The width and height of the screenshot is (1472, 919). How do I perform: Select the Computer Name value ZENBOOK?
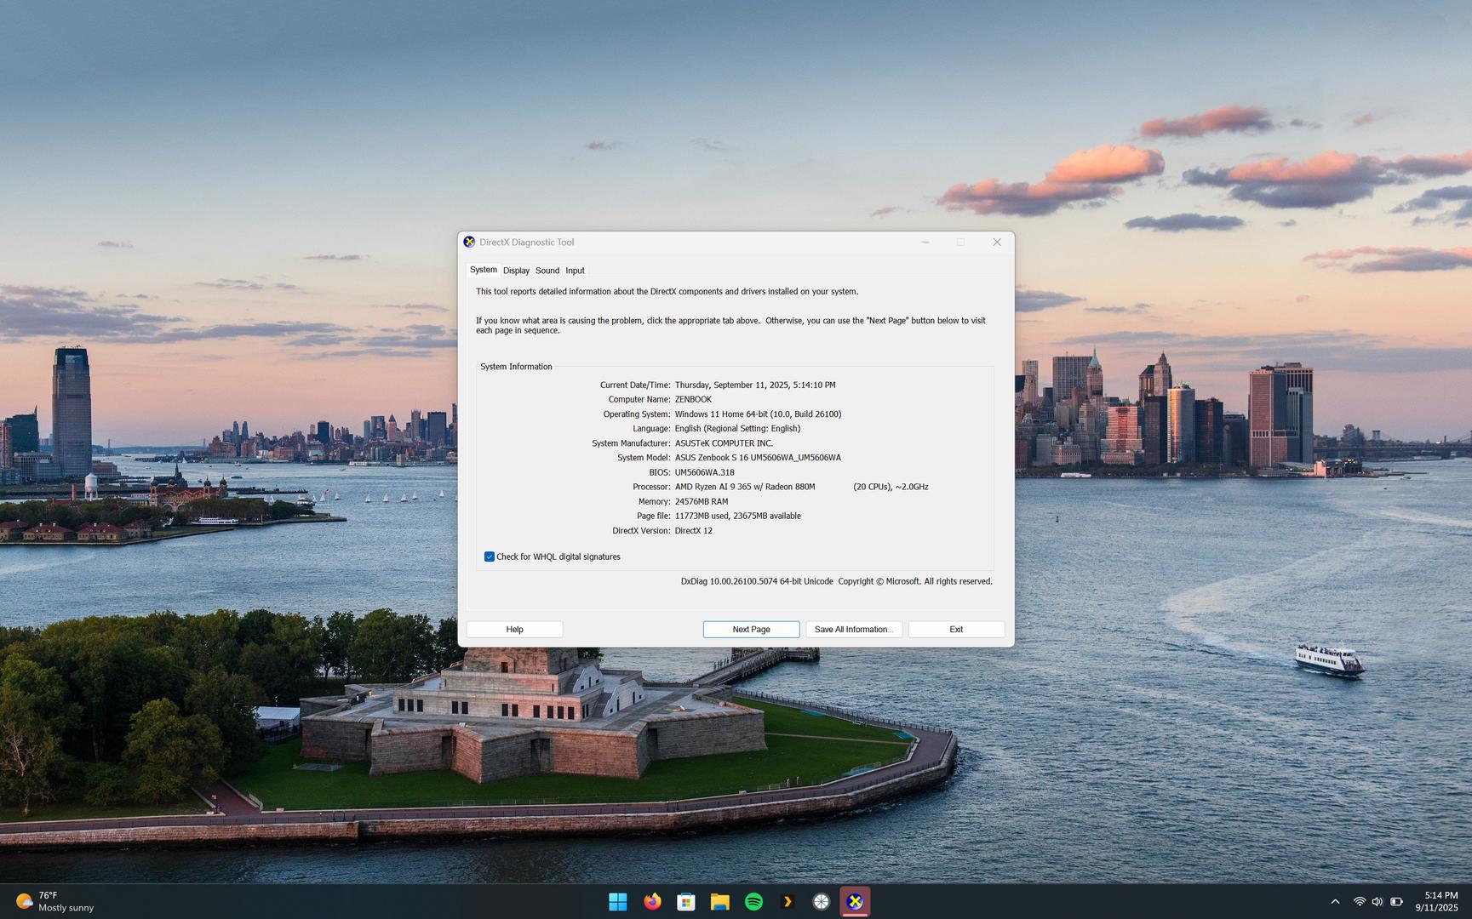[x=693, y=399]
